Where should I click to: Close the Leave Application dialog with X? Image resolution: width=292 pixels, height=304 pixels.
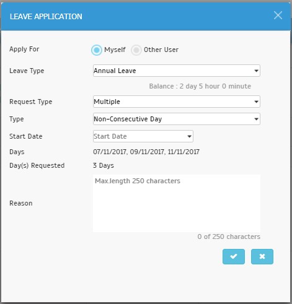pyautogui.click(x=278, y=15)
